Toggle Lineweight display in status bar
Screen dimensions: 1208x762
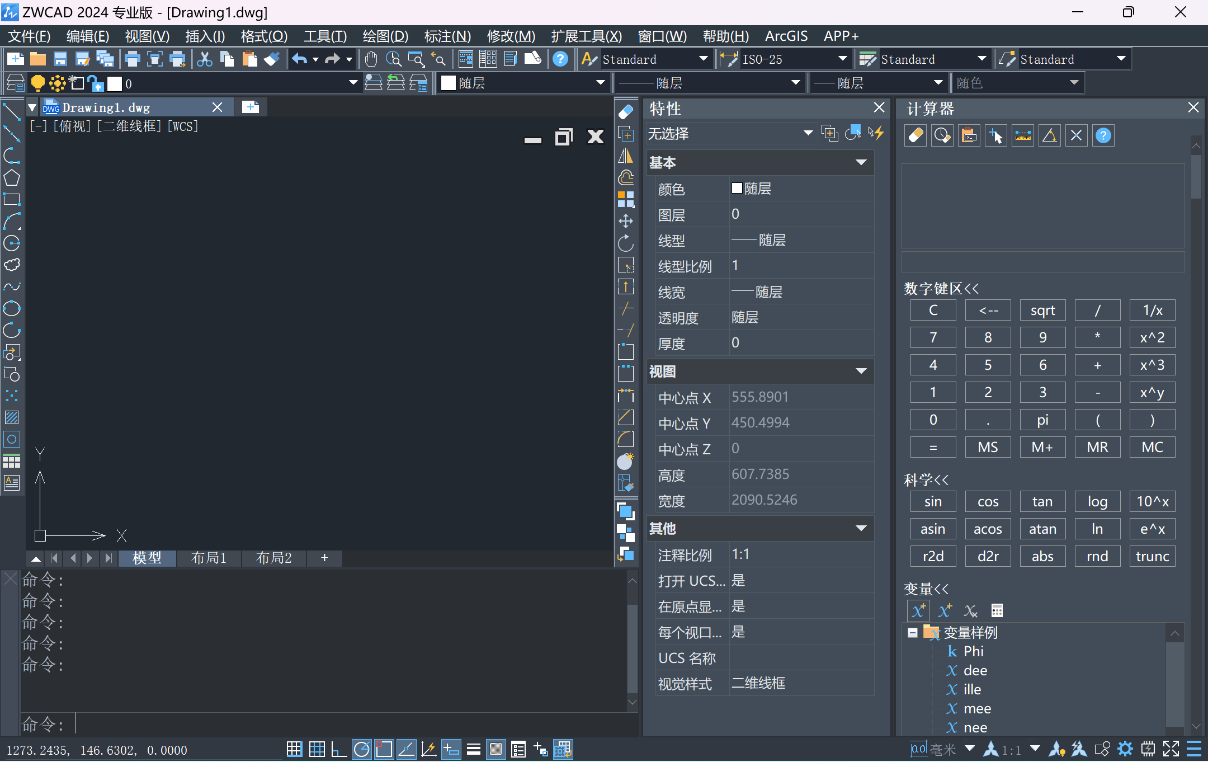[x=473, y=749]
